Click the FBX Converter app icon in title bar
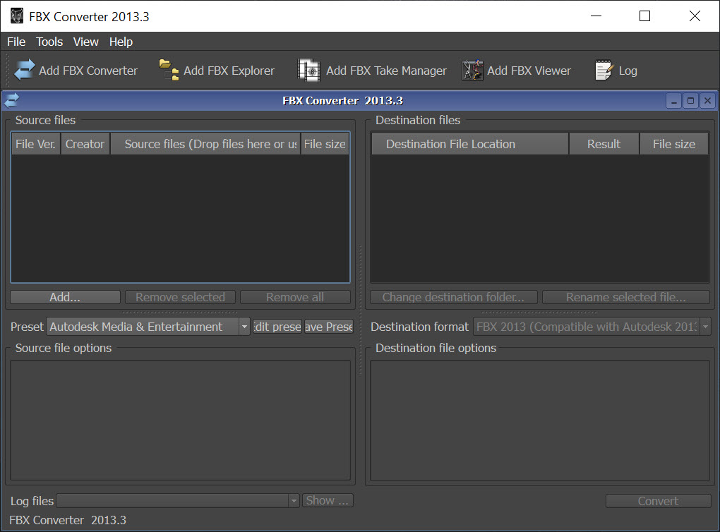This screenshot has width=720, height=532. click(17, 16)
